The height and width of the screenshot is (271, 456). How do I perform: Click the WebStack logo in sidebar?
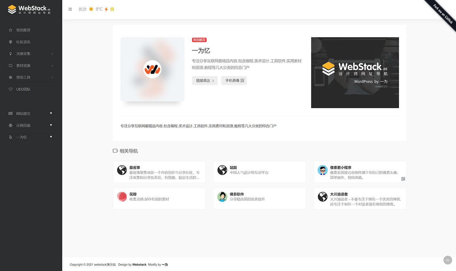point(29,9)
